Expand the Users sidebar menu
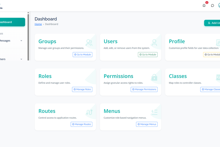Image resolution: width=220 pixels, height=147 pixels. pyautogui.click(x=11, y=59)
